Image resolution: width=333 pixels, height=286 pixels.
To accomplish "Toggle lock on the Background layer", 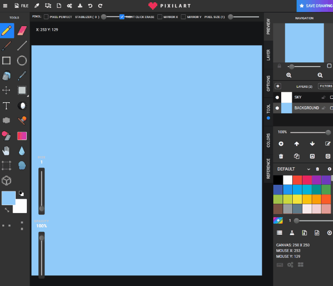I will (323, 108).
